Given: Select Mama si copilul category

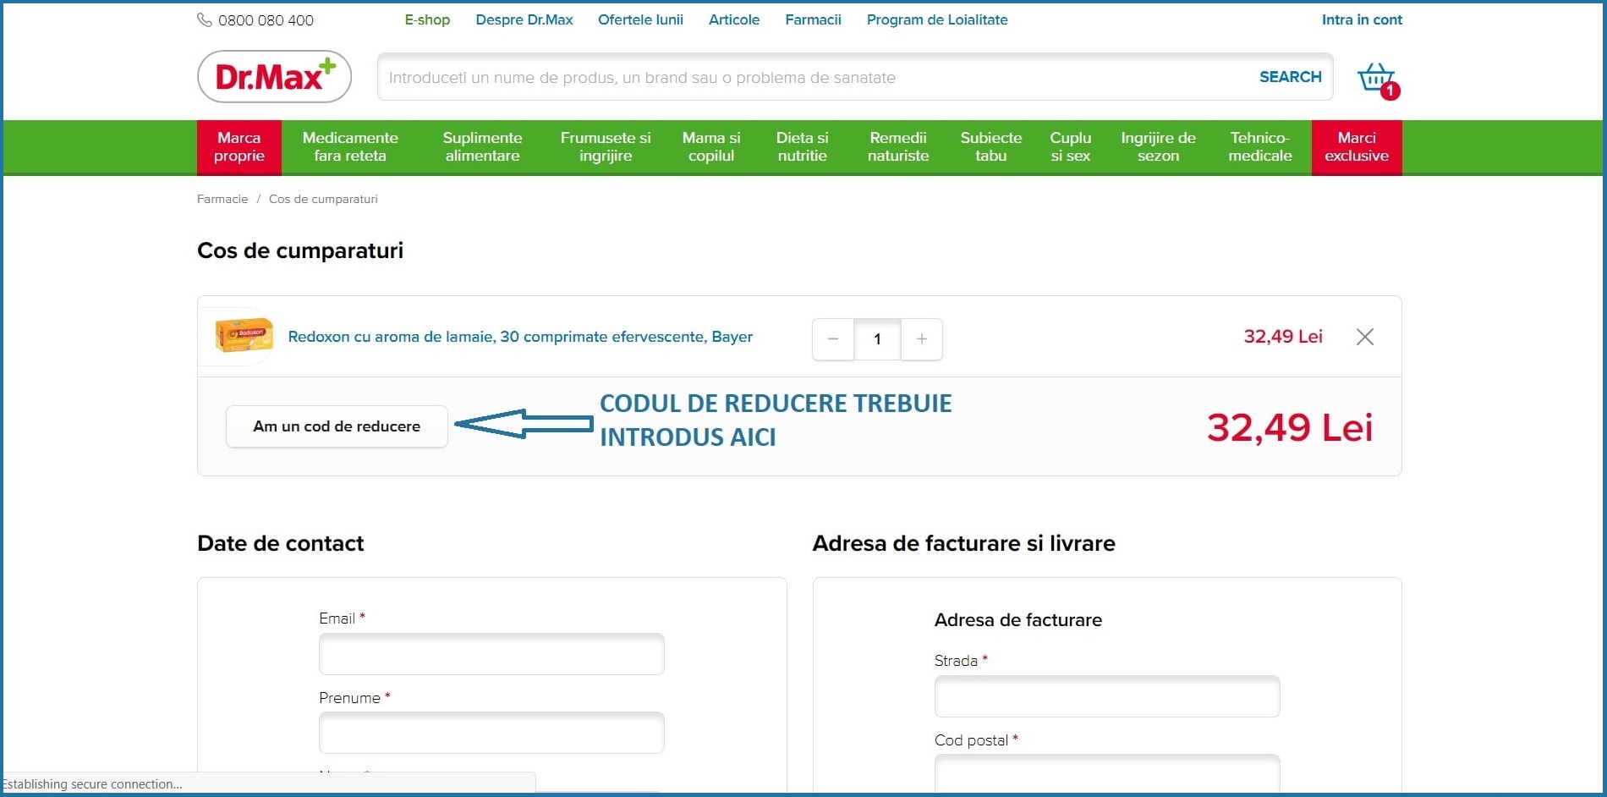Looking at the screenshot, I should click(x=711, y=147).
